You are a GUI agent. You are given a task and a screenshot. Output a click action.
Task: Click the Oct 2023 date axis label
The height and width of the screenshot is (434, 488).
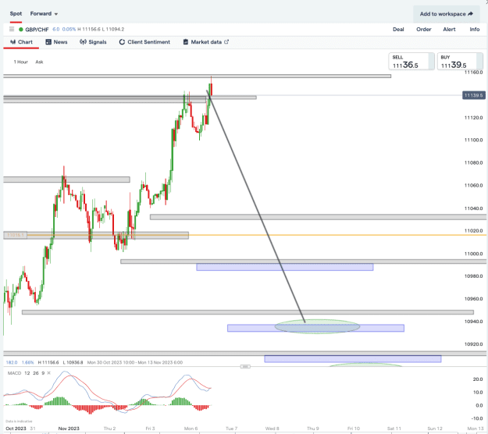(16, 429)
